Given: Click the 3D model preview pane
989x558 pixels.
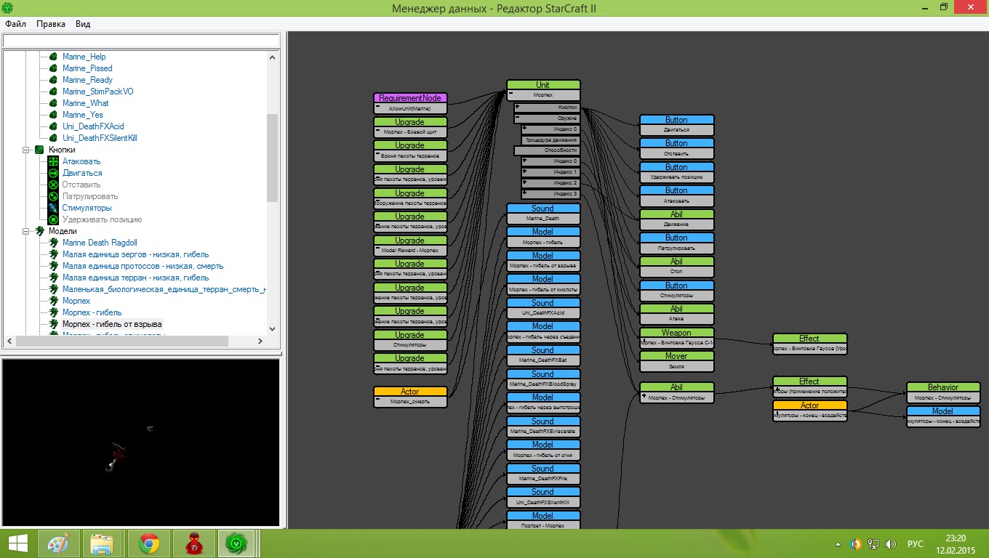Looking at the screenshot, I should [140, 442].
